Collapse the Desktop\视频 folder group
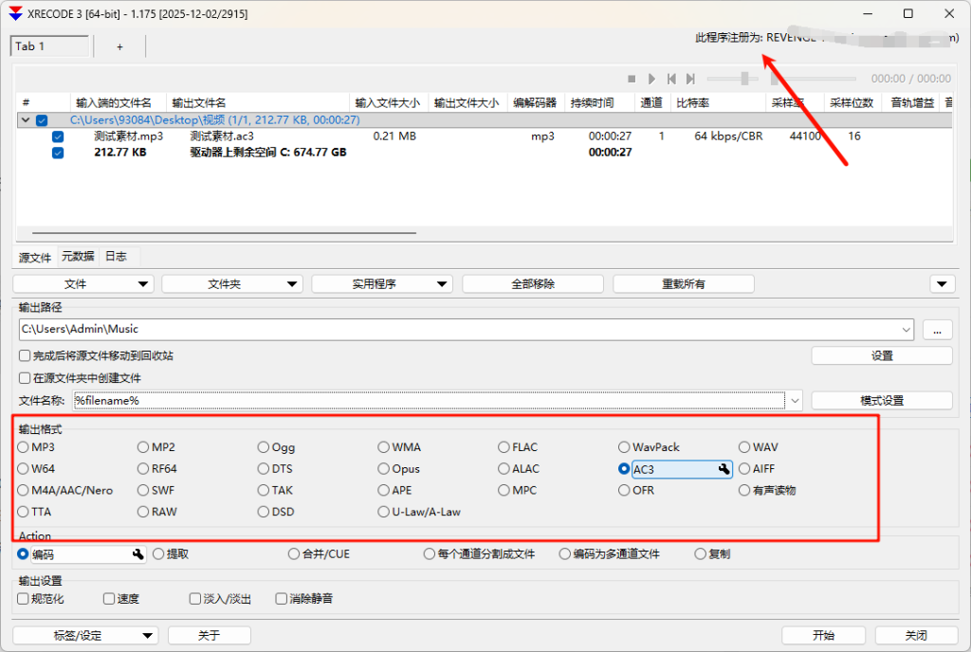The image size is (971, 652). (25, 120)
